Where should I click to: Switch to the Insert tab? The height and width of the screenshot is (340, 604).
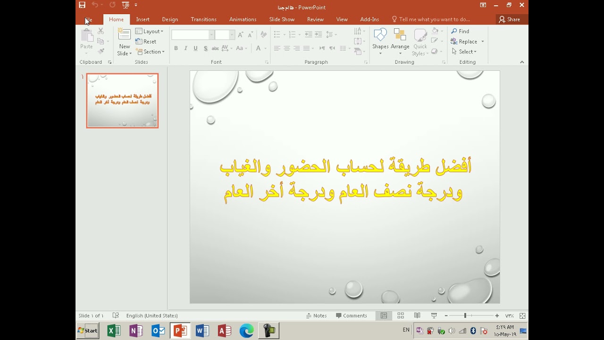click(143, 19)
